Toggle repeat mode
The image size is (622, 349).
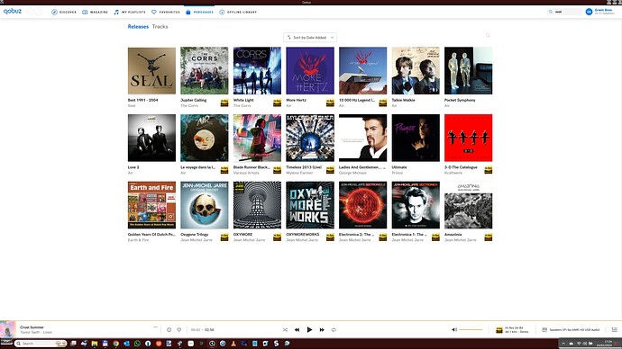pyautogui.click(x=334, y=329)
